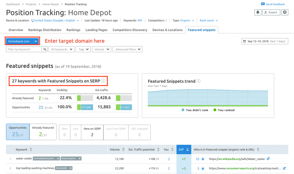
Task: Open date picker via calendar icon
Action: coord(245,41)
